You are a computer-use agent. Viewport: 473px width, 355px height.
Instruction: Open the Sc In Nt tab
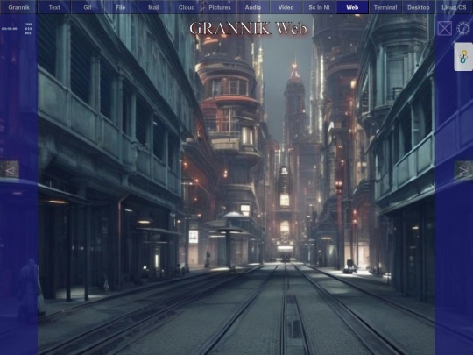click(x=319, y=7)
